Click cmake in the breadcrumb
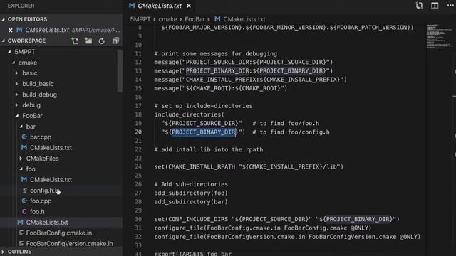This screenshot has height=256, width=456. (167, 19)
